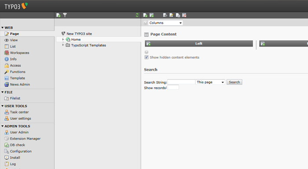The width and height of the screenshot is (308, 169).
Task: Collapse the ADMIN TOOLS module group
Action: click(x=3, y=126)
